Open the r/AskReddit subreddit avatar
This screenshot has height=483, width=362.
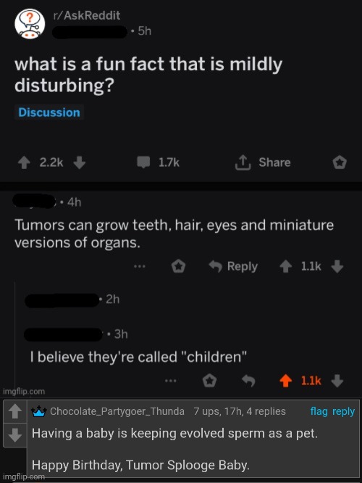[x=30, y=24]
